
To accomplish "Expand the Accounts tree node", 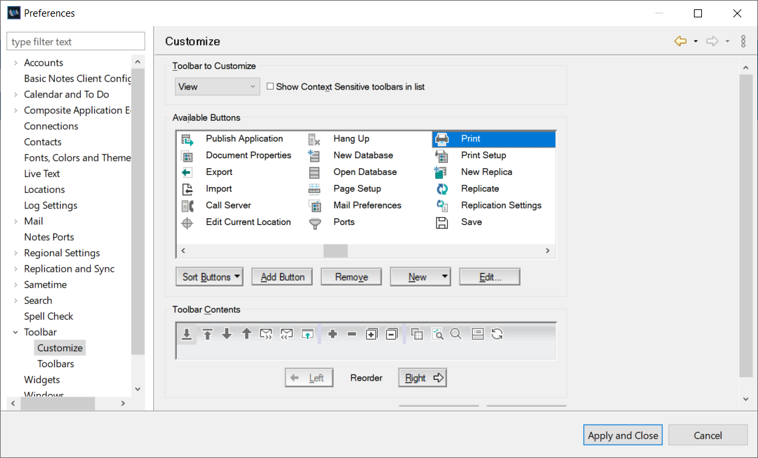I will coord(15,63).
